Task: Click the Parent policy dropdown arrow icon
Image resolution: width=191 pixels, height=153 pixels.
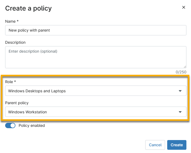Action: (x=180, y=112)
